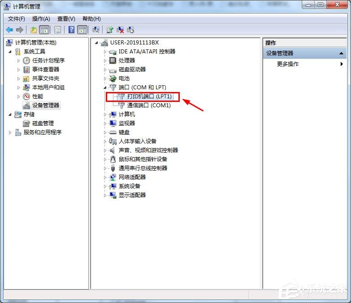This screenshot has width=351, height=303.
Task: Select the 显示适配器 category
Action: [x=132, y=195]
